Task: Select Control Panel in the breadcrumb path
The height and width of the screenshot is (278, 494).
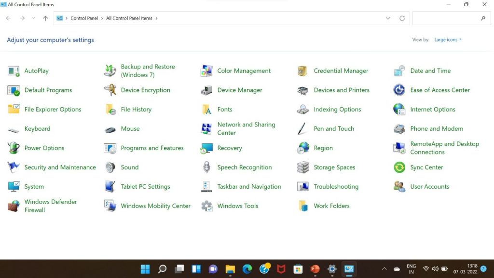Action: 84,18
